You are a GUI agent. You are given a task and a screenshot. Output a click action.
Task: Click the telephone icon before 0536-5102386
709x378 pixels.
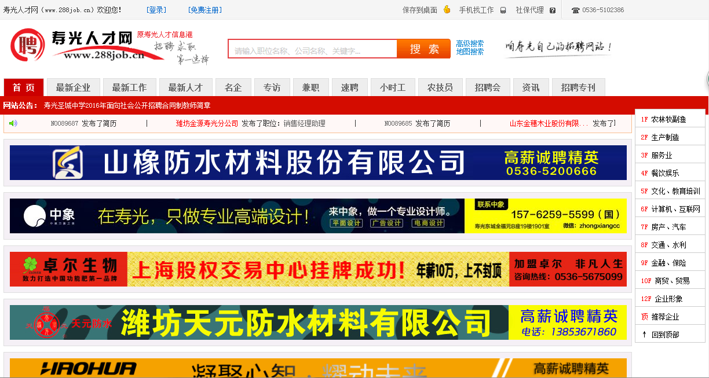[x=576, y=10]
